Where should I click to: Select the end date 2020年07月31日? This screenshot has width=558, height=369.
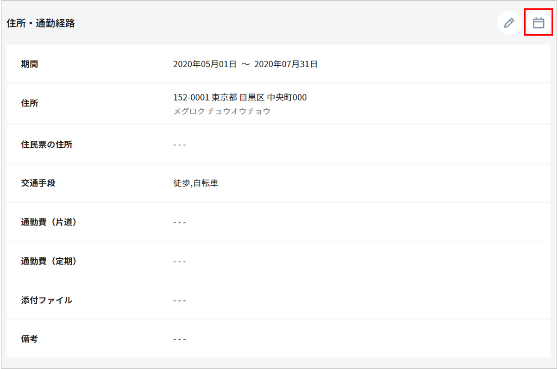[286, 64]
